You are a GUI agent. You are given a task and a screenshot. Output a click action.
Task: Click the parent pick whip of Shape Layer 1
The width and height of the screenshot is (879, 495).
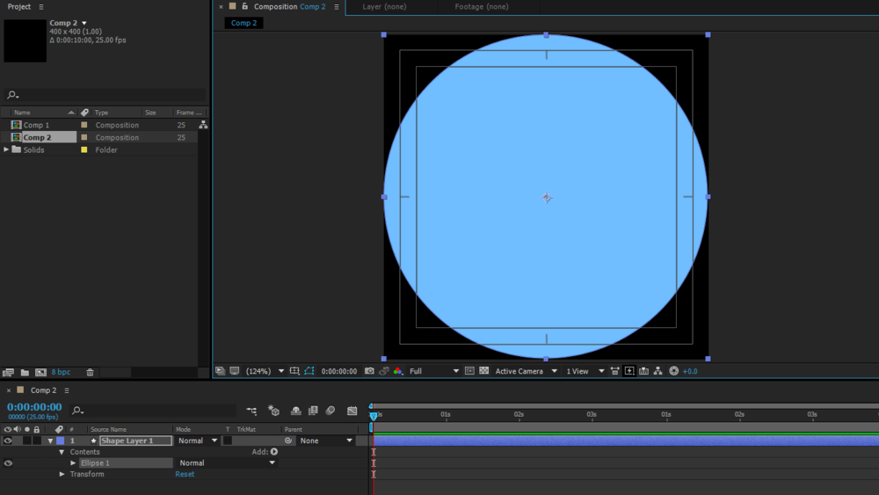point(288,440)
